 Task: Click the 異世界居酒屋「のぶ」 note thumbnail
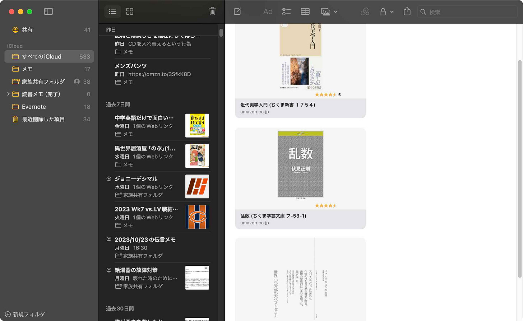click(197, 156)
